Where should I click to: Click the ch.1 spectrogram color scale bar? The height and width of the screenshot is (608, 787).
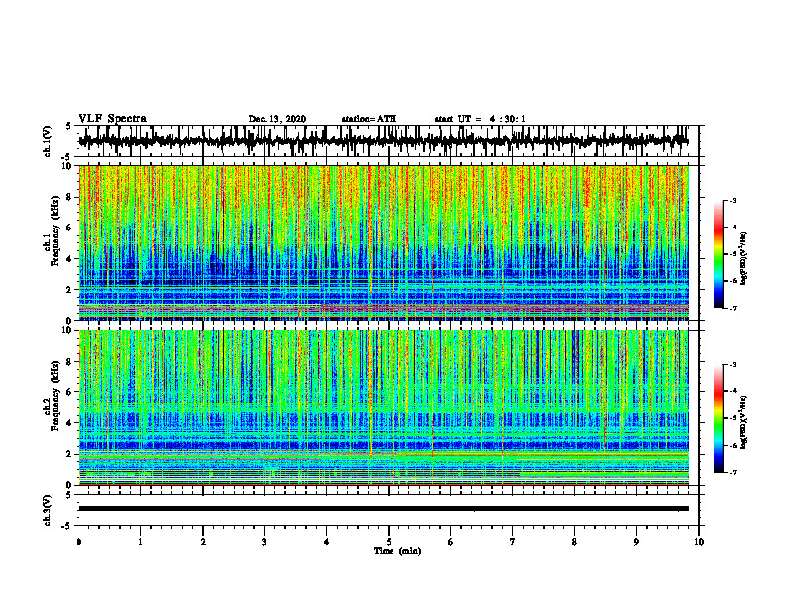pos(719,254)
